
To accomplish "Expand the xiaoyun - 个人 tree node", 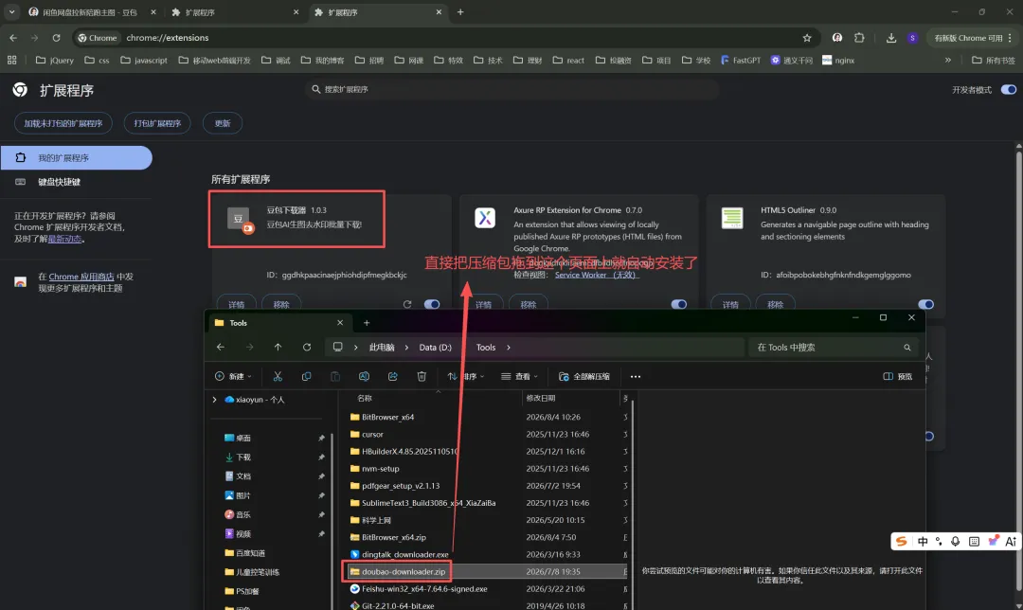I will click(215, 400).
